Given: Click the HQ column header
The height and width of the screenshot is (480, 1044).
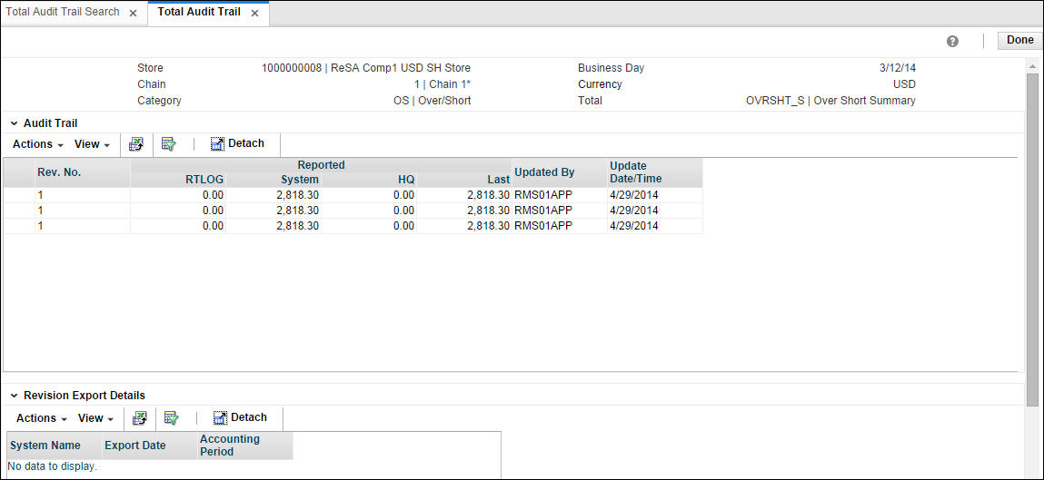Looking at the screenshot, I should click(369, 180).
